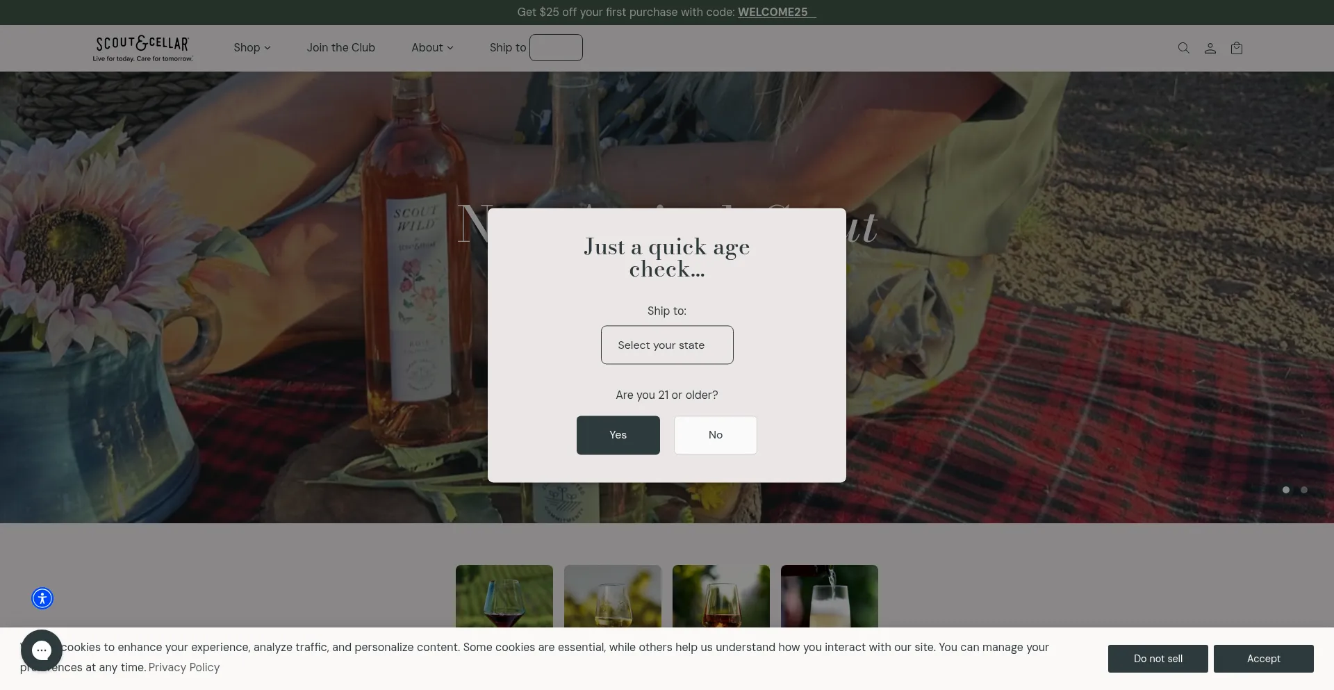Switch to second carousel slide dot

point(1303,490)
